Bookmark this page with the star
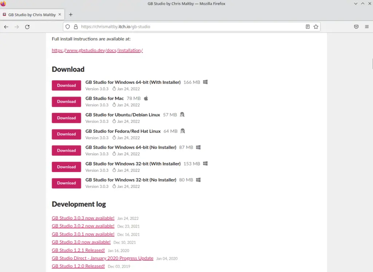Image resolution: width=373 pixels, height=272 pixels. point(316,27)
